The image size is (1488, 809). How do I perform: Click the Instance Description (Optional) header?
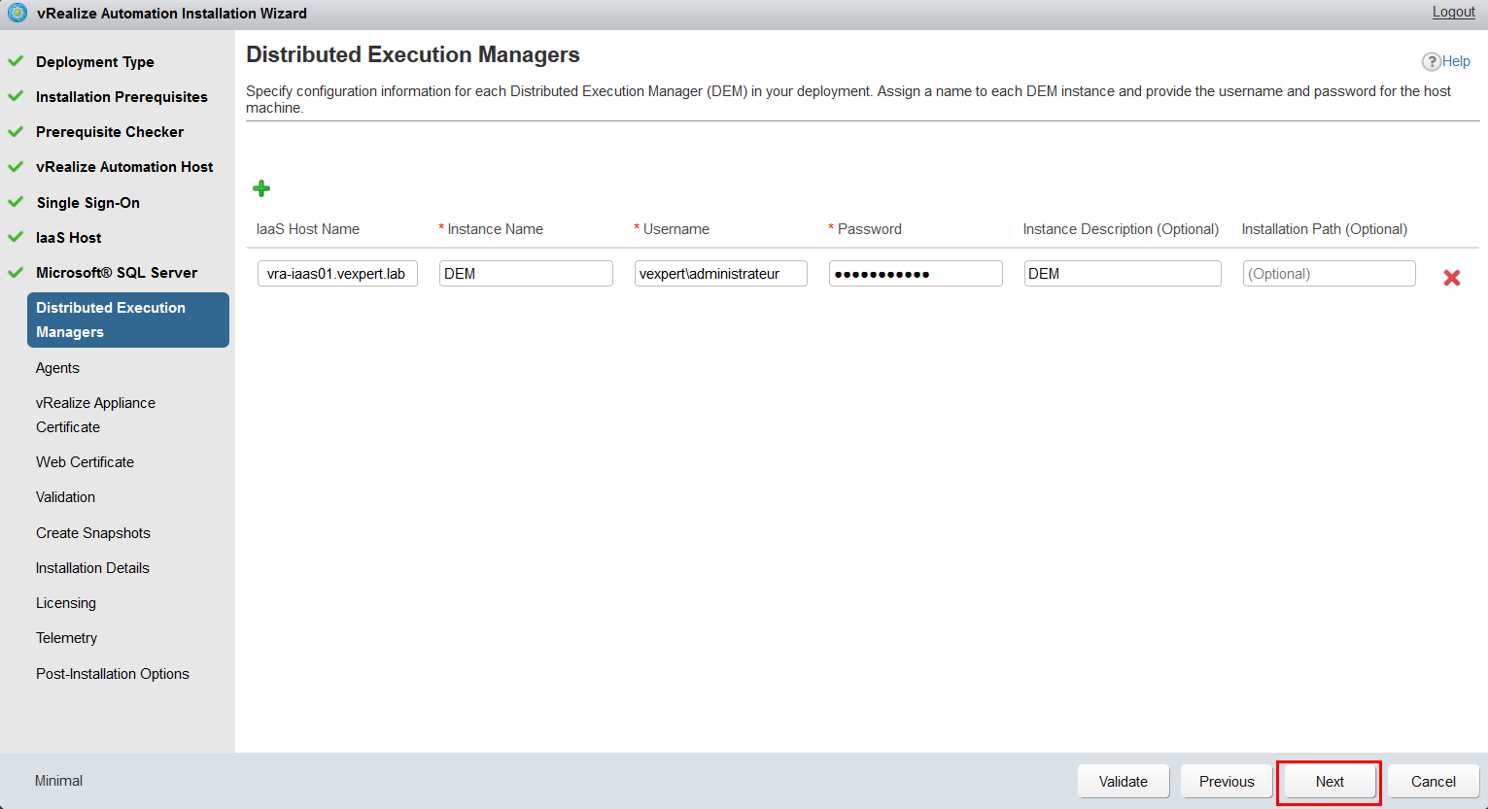[x=1121, y=229]
